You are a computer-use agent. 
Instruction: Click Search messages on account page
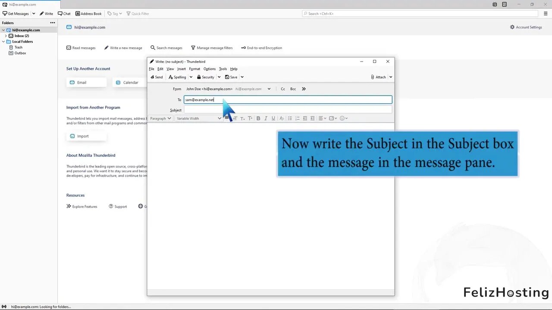[166, 48]
